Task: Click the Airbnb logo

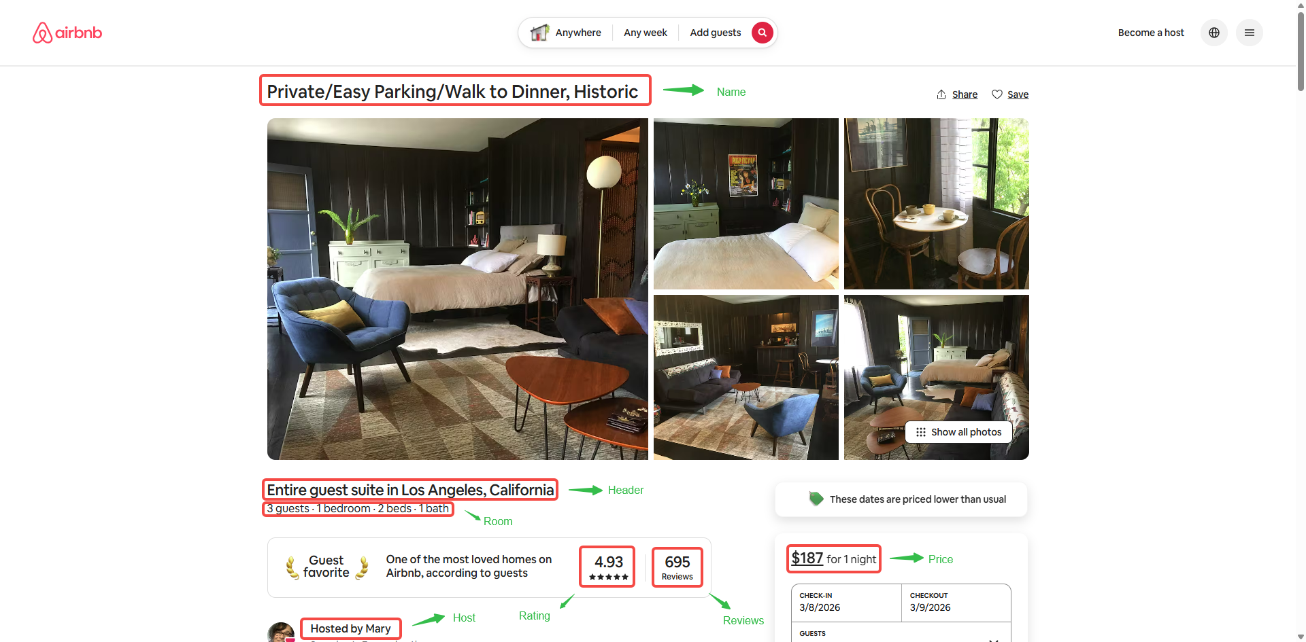Action: (67, 32)
